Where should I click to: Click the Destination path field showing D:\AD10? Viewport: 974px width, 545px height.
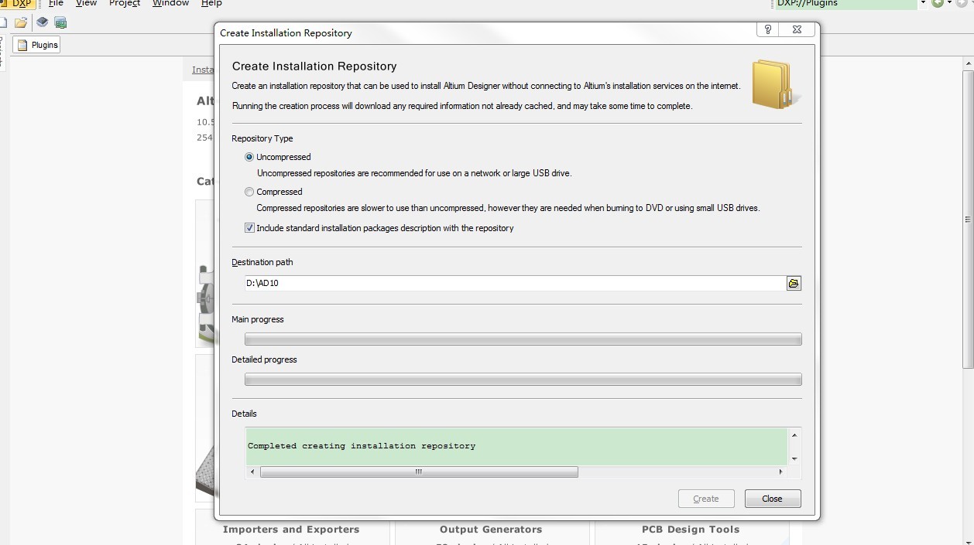(515, 283)
